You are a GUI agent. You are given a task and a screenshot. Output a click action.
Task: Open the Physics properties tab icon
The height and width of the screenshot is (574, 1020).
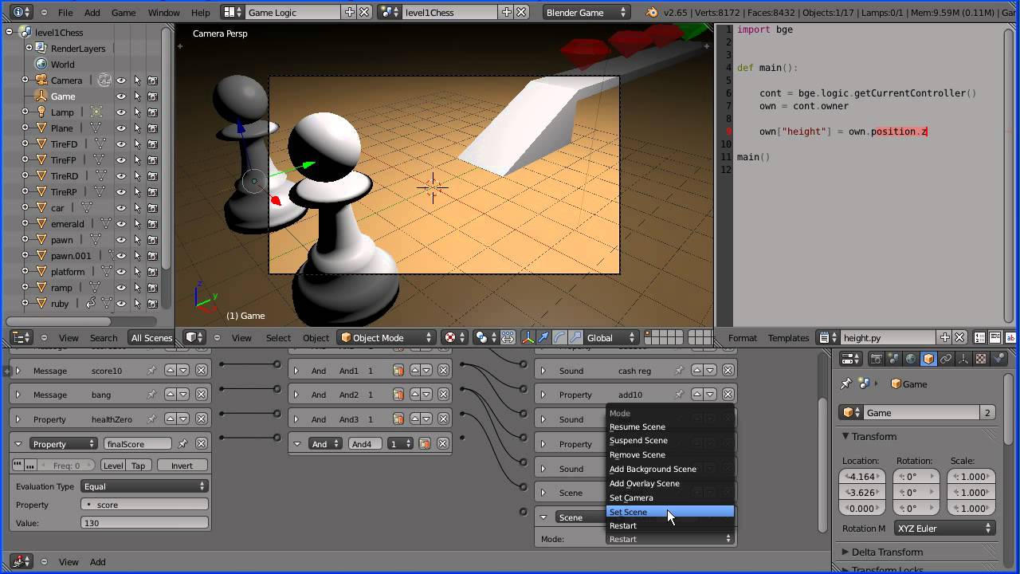click(x=998, y=359)
